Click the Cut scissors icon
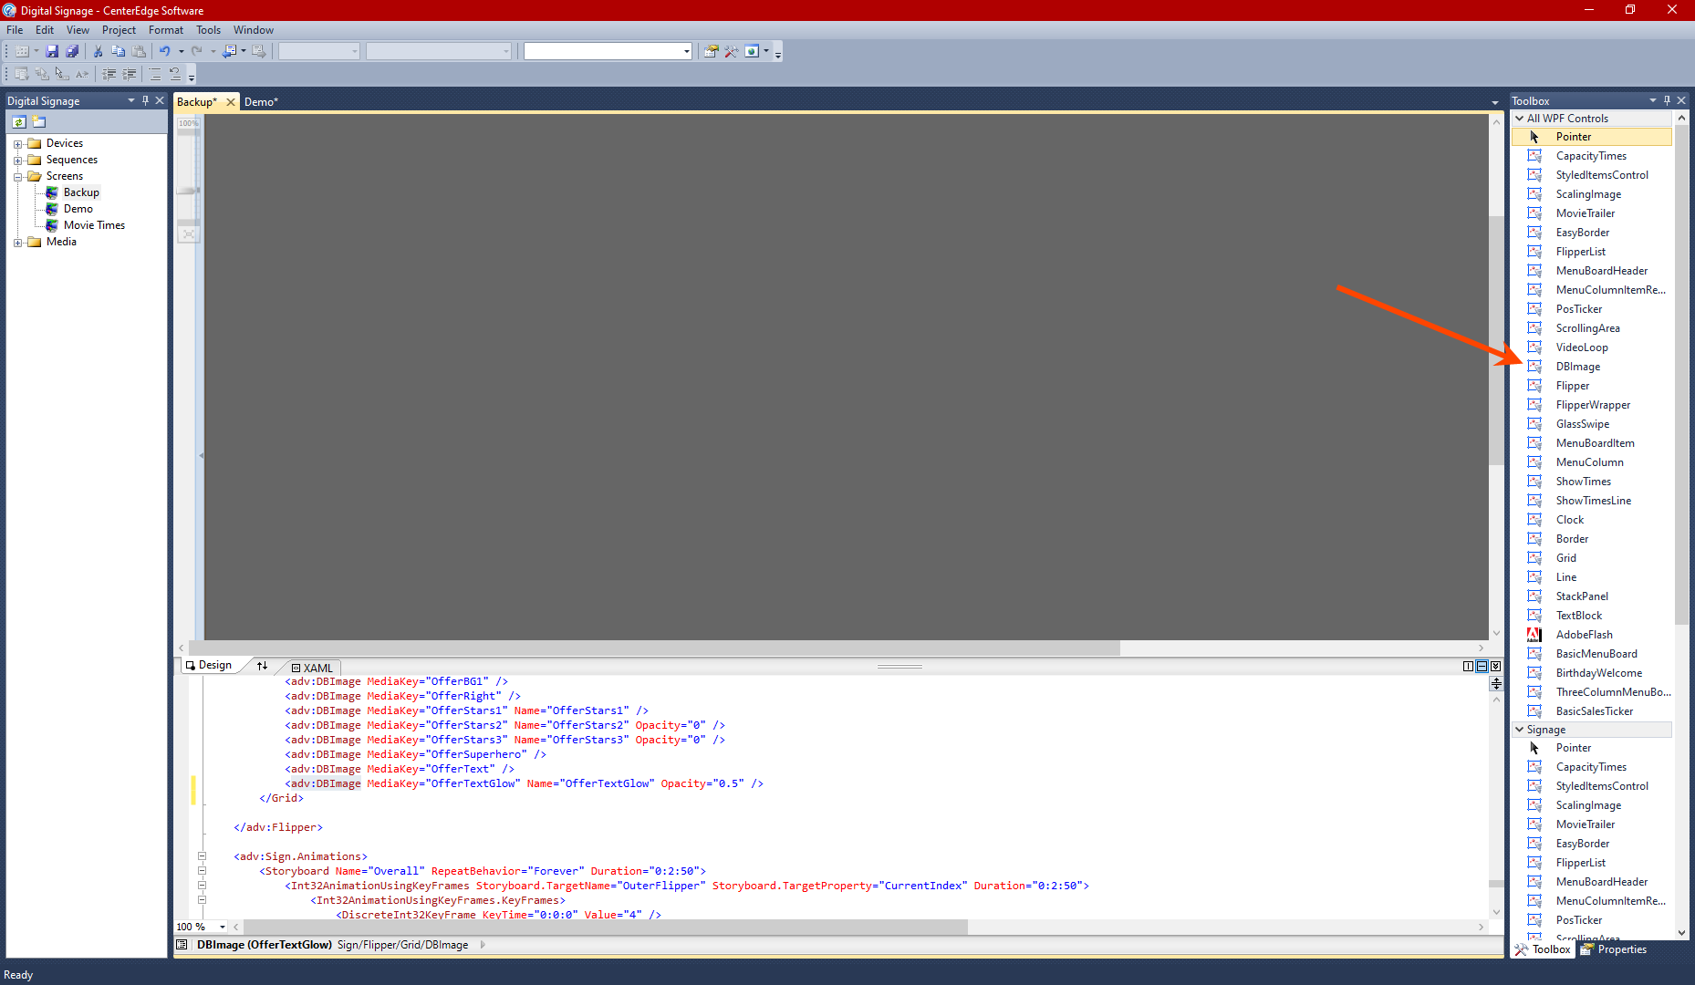1695x985 pixels. [98, 51]
